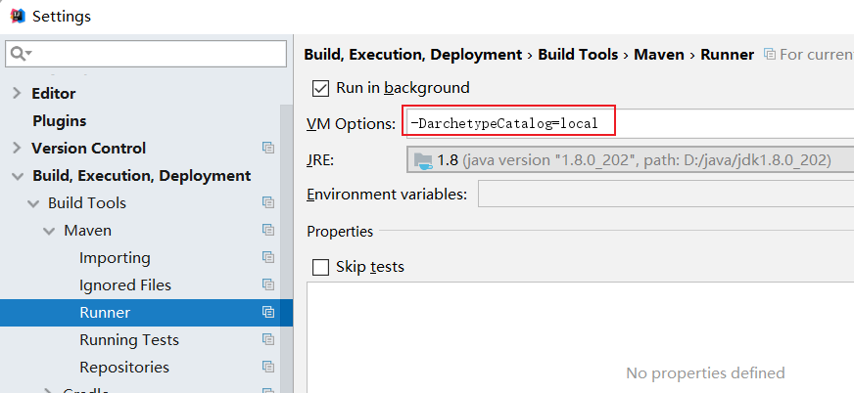This screenshot has height=393, width=854.
Task: Select Importing under Maven
Action: tap(115, 258)
